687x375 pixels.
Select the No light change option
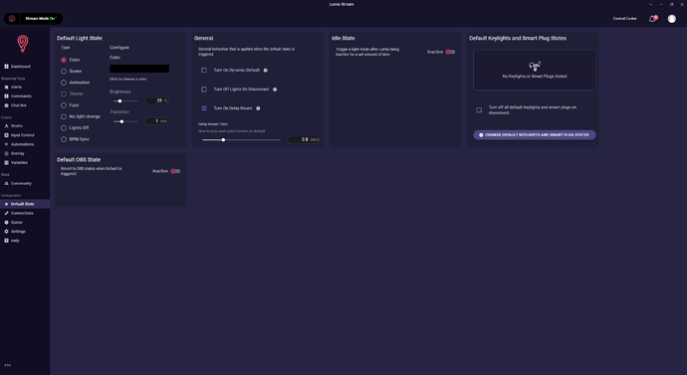[64, 116]
